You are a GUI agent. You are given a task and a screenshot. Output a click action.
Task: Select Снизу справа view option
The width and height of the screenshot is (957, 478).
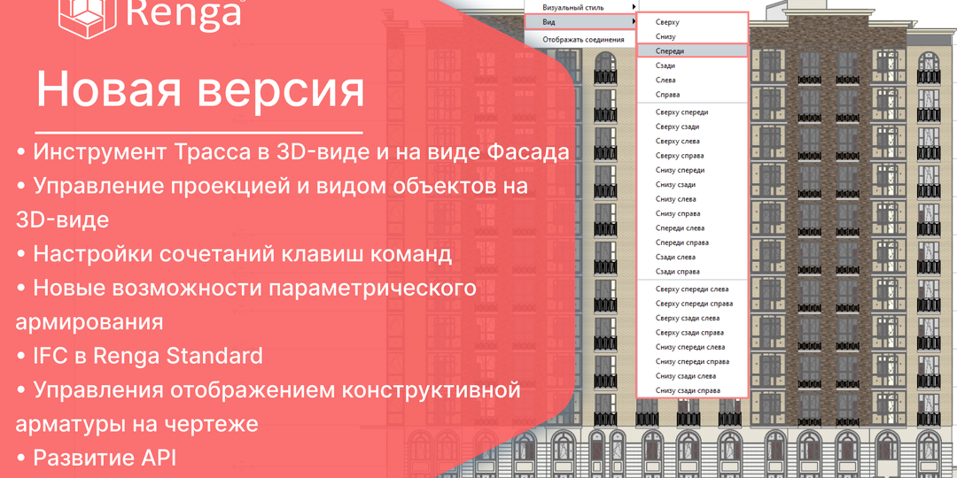(x=692, y=213)
